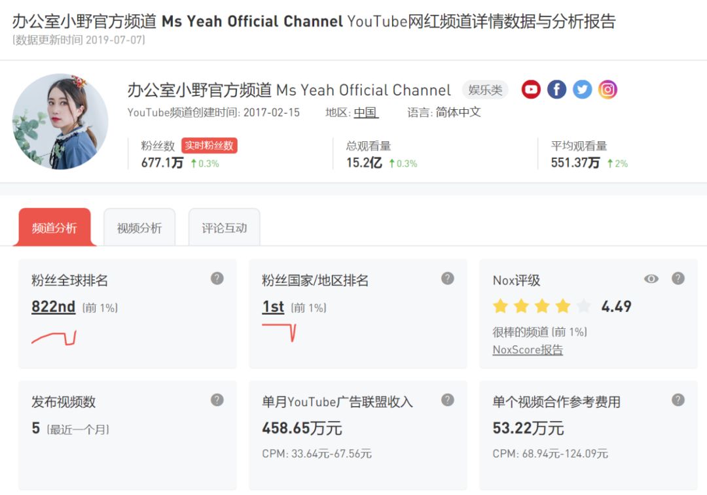Click the Nox star rating row
Screen dimensions: 707x495
(x=541, y=306)
